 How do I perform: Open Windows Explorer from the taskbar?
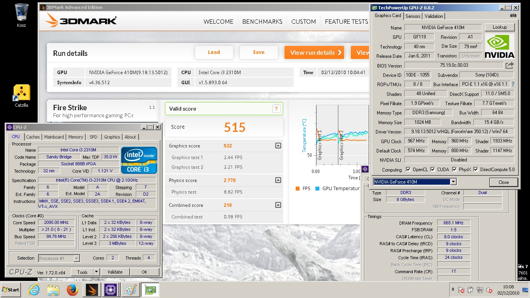pos(53,290)
